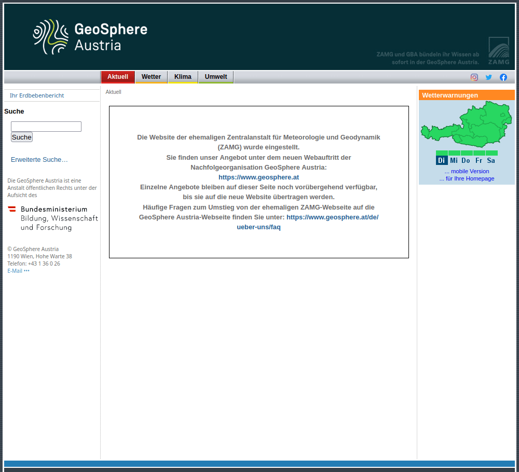519x472 pixels.
Task: Click the faded ZAMG logo in the header
Action: tap(498, 51)
